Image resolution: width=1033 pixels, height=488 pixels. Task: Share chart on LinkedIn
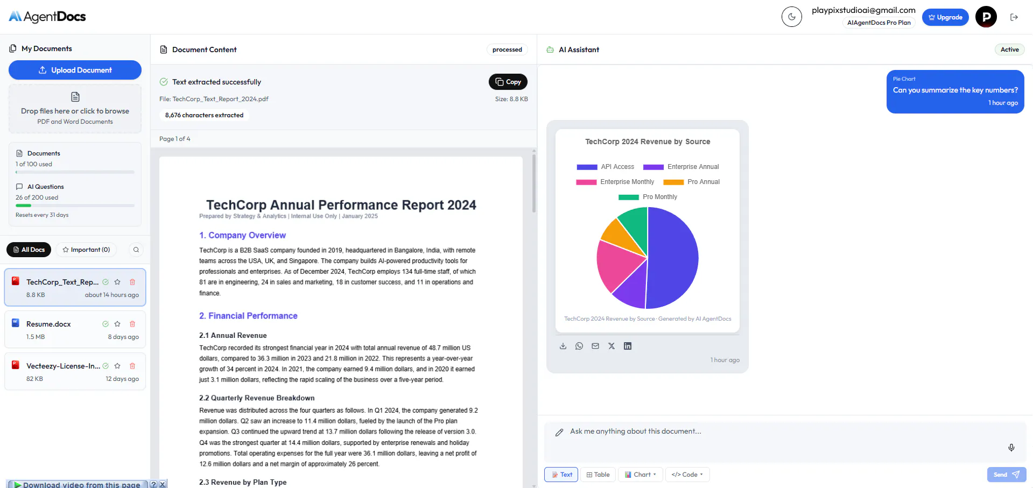(628, 346)
